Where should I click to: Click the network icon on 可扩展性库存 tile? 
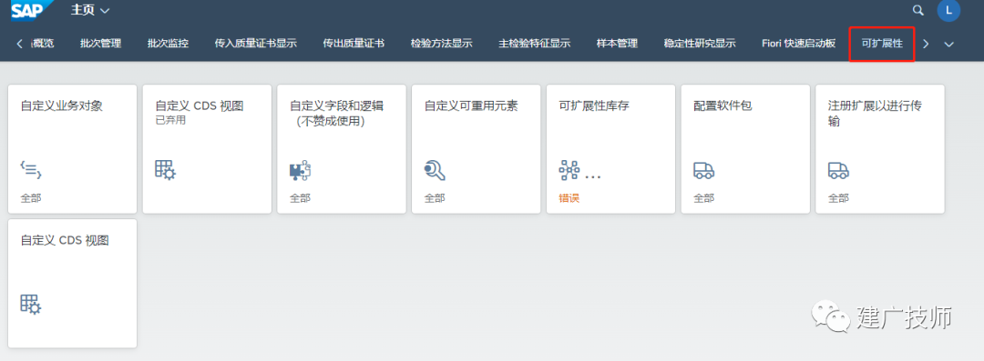(x=569, y=170)
